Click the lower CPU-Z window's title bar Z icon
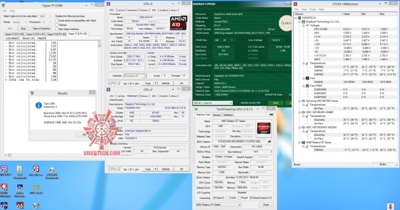Viewport: 400px width, 210px height. tap(109, 90)
